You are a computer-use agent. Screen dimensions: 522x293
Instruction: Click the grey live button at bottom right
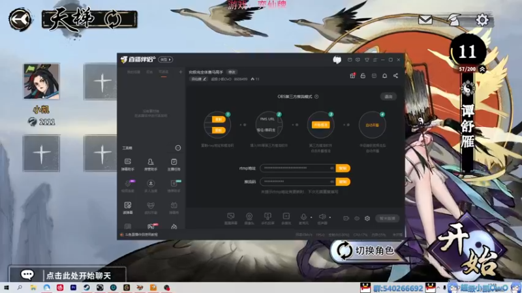click(x=387, y=218)
